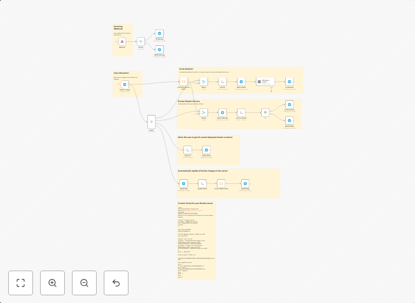
Task: Reset the canvas zoom level
Action: tap(116, 283)
